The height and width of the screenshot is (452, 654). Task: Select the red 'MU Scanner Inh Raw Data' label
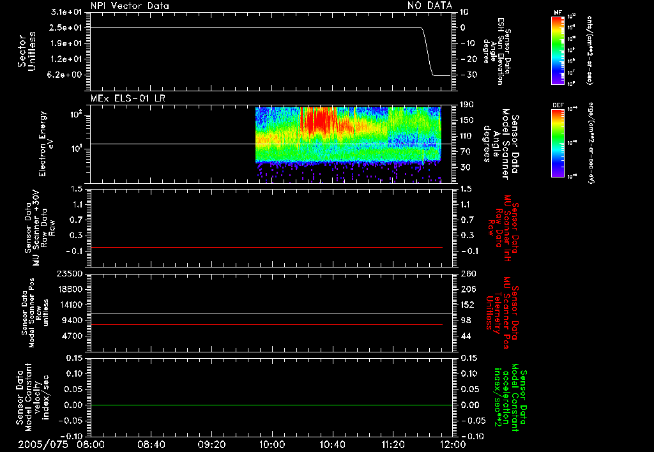click(x=504, y=228)
